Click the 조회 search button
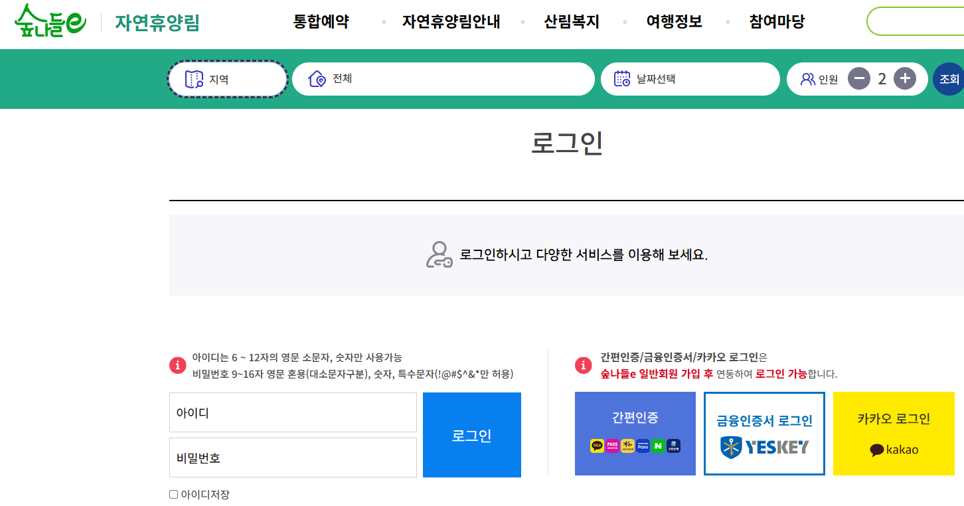This screenshot has width=964, height=506. coord(949,79)
